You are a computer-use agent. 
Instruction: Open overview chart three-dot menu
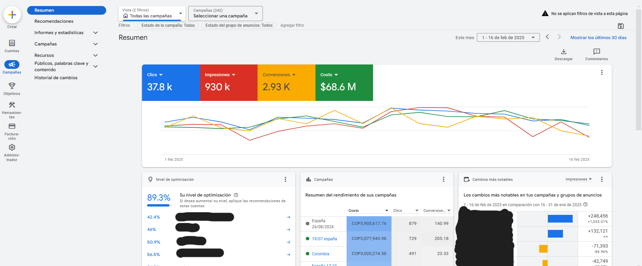click(602, 73)
